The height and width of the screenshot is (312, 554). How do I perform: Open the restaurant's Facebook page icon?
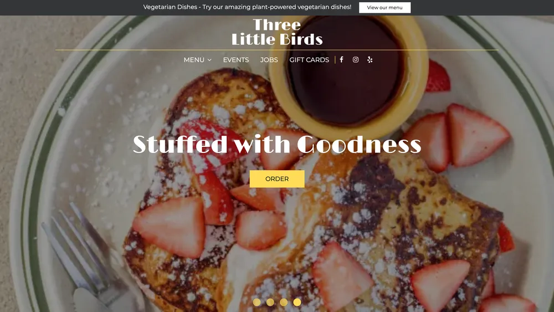[x=341, y=60]
